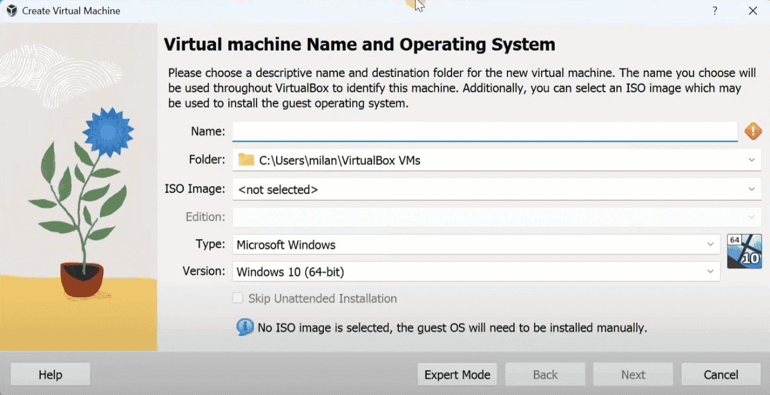Enable Skip Unattended Installation
770x395 pixels.
238,298
